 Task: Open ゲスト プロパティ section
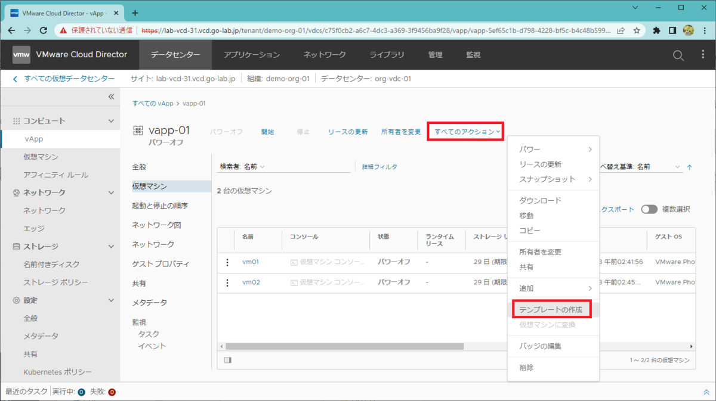[161, 264]
